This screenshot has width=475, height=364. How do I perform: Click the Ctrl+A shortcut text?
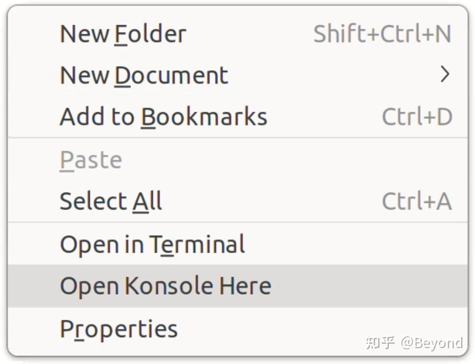coord(417,201)
